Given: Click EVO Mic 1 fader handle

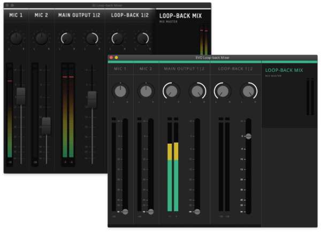Looking at the screenshot, I should 125,212.
